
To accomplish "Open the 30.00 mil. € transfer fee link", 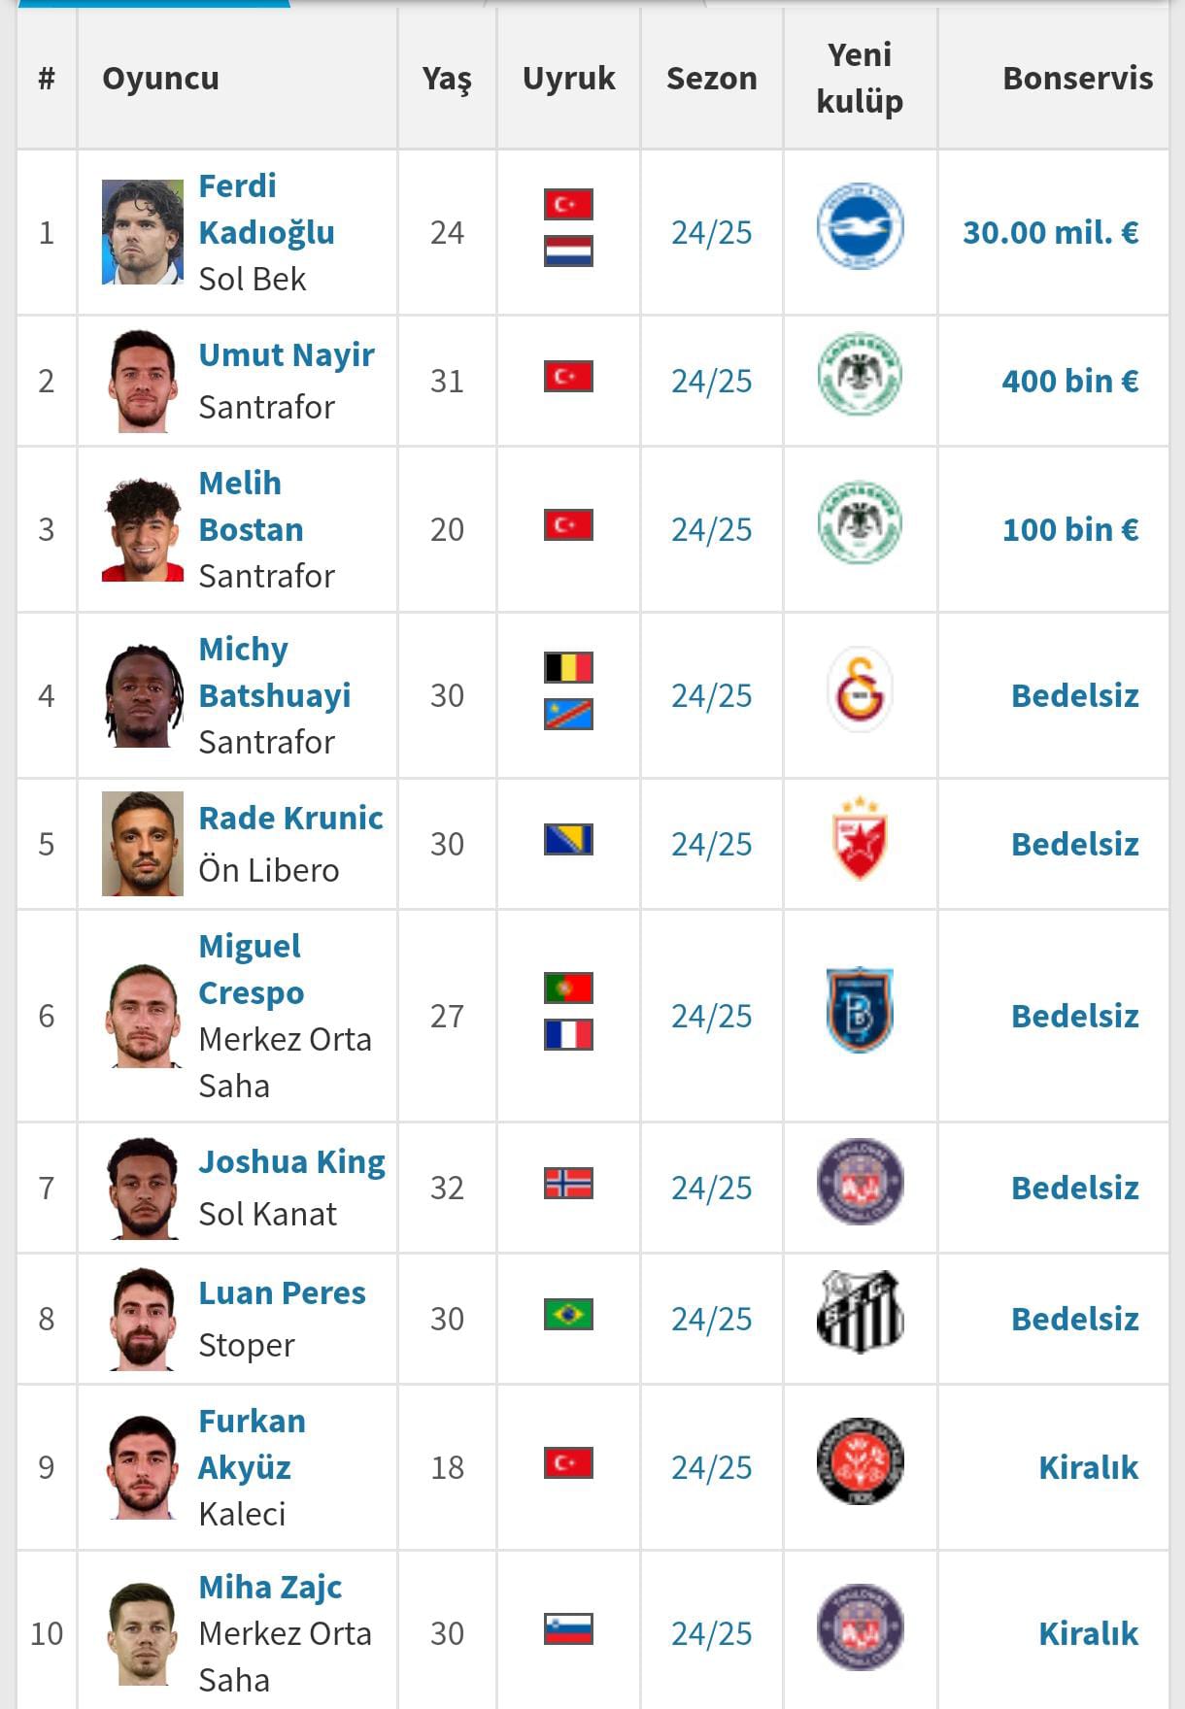I will tap(1050, 232).
